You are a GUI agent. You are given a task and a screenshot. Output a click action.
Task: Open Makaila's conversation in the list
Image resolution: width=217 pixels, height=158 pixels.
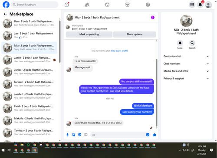coord(29,120)
